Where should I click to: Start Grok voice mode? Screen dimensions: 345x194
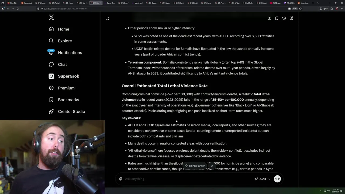(277, 179)
